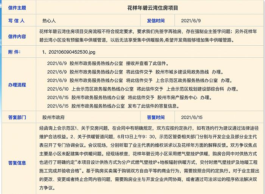Click the send date 2021/6/9
The width and height of the screenshot is (265, 194).
[191, 20]
